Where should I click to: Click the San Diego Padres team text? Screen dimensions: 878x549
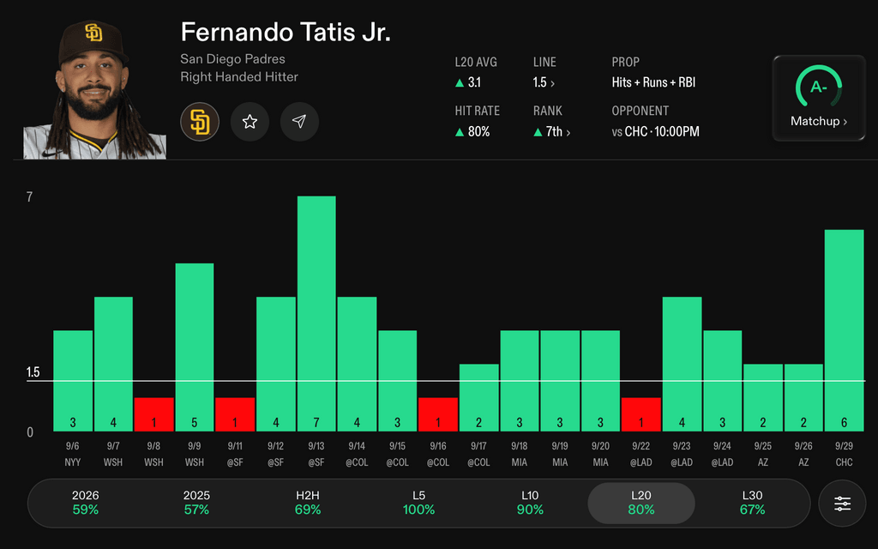233,59
